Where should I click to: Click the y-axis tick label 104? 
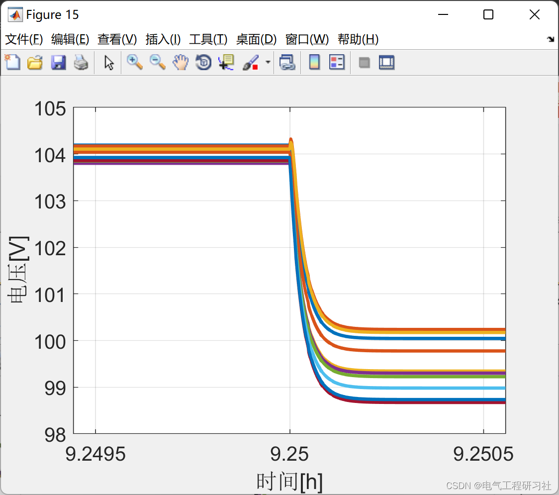[x=50, y=156]
